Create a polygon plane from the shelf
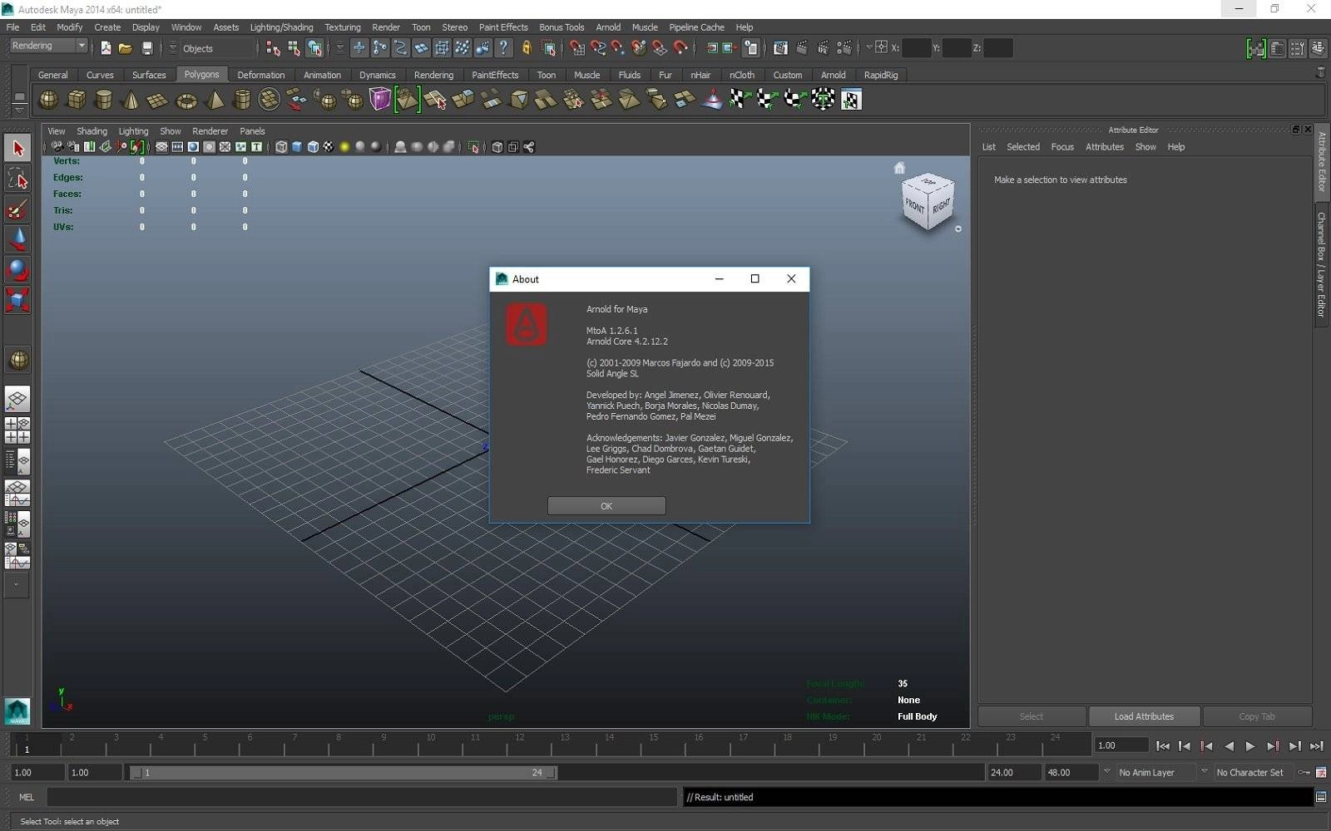The width and height of the screenshot is (1331, 831). click(x=157, y=101)
